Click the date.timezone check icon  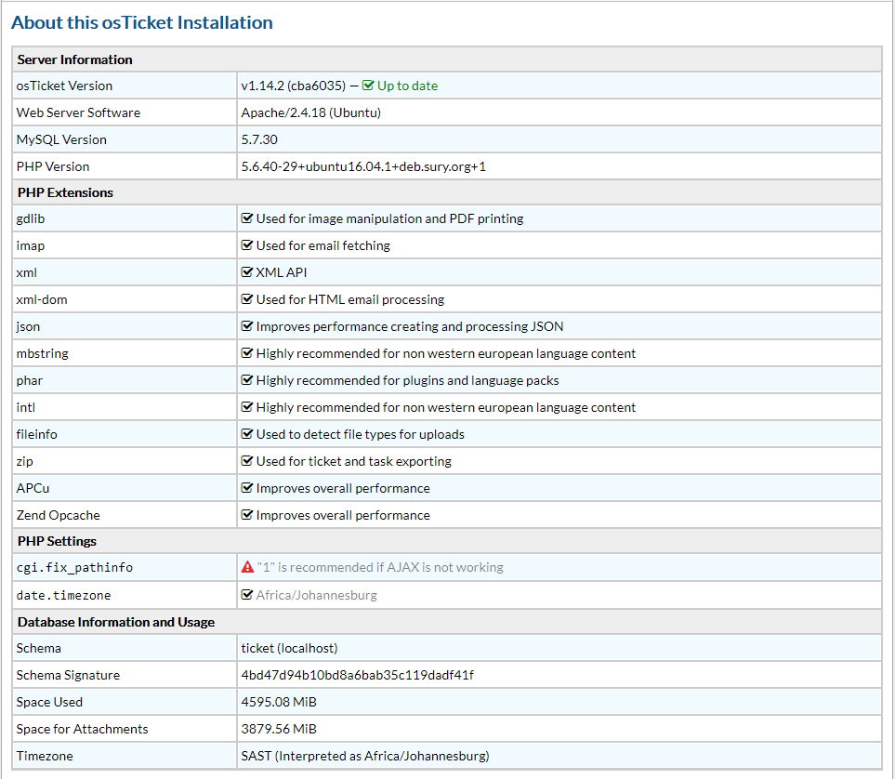[246, 595]
